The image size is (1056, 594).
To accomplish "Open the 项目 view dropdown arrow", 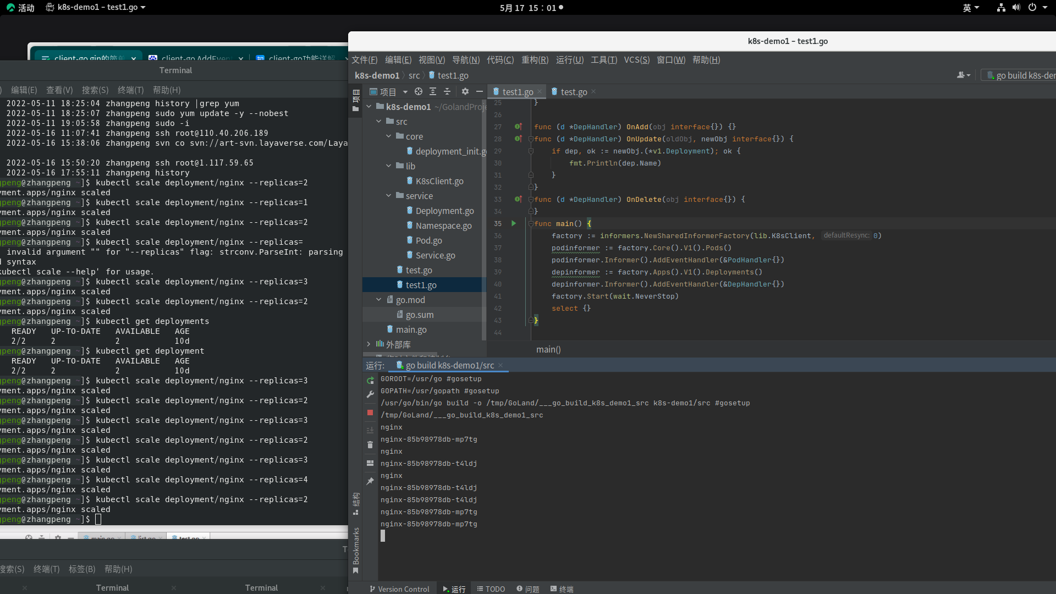I will tap(405, 92).
